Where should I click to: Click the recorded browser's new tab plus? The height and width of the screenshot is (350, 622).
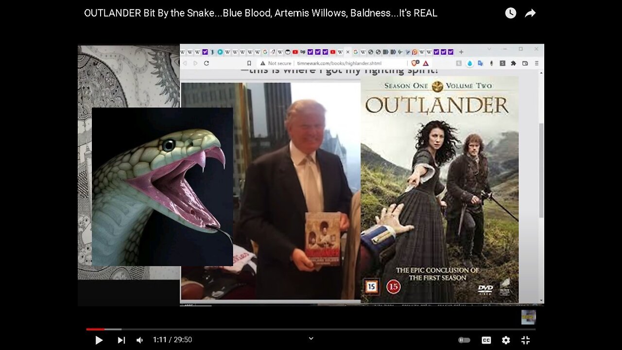click(x=461, y=52)
